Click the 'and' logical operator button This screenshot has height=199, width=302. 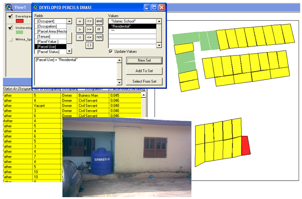(x=99, y=21)
